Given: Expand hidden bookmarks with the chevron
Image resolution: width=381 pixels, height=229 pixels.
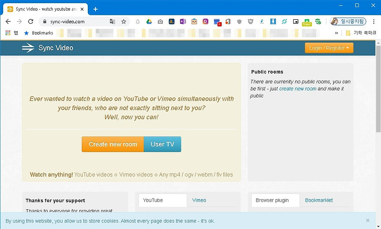Looking at the screenshot, I should (336, 33).
